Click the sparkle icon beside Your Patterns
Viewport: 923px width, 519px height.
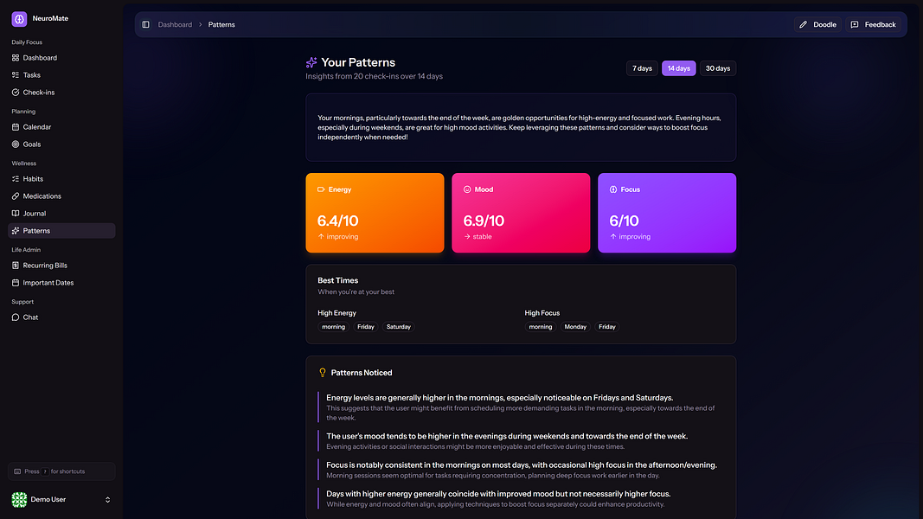coord(311,62)
